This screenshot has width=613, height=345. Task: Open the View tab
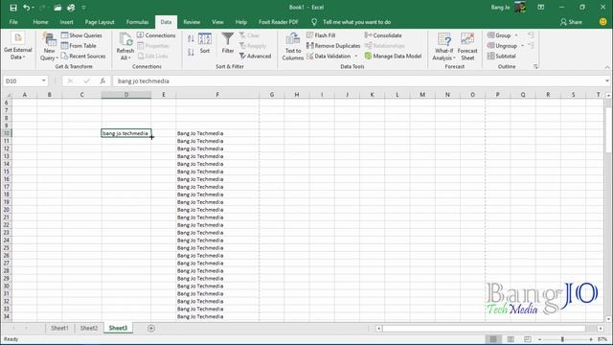click(x=217, y=22)
